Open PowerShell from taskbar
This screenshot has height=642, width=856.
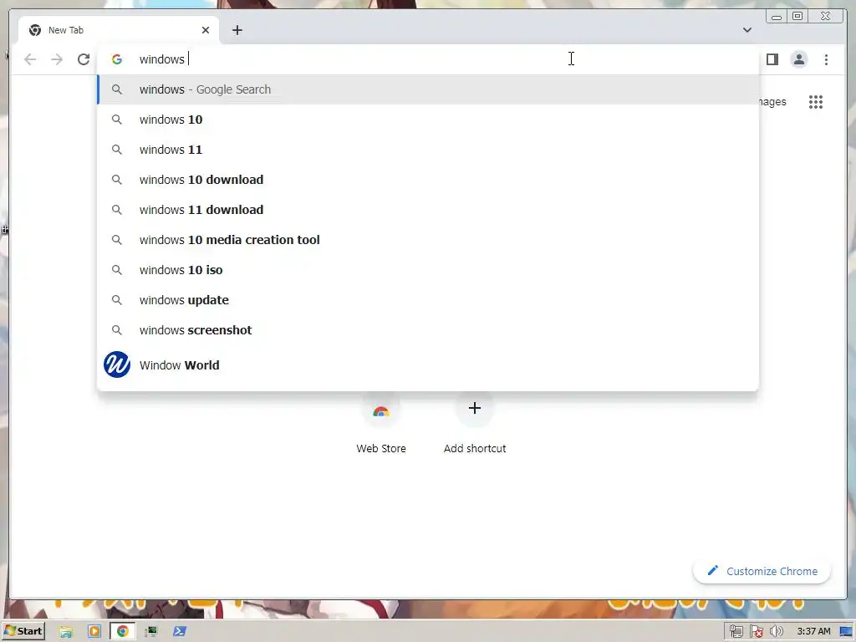coord(180,632)
